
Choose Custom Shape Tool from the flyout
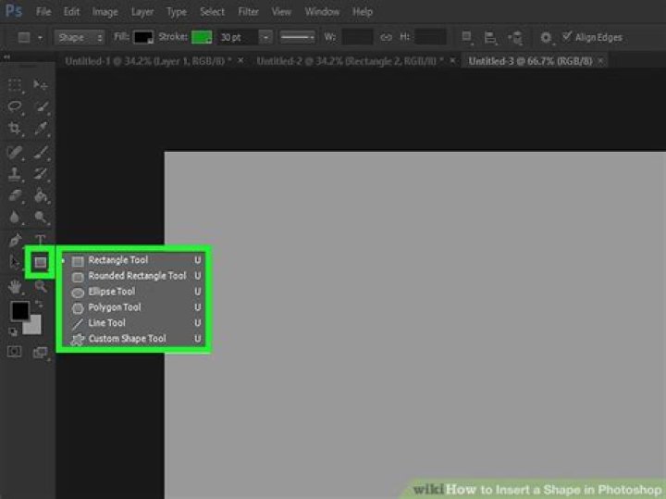tap(127, 339)
